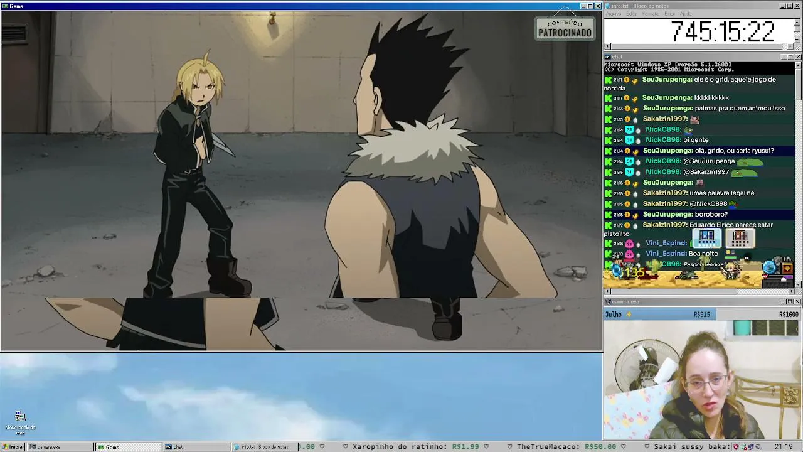Click the 'Boa noite' message by Vini_Espind
This screenshot has height=452, width=803.
tap(703, 254)
